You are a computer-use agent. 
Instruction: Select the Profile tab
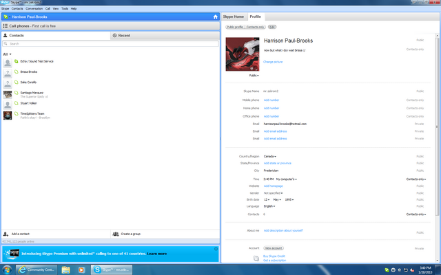[256, 16]
